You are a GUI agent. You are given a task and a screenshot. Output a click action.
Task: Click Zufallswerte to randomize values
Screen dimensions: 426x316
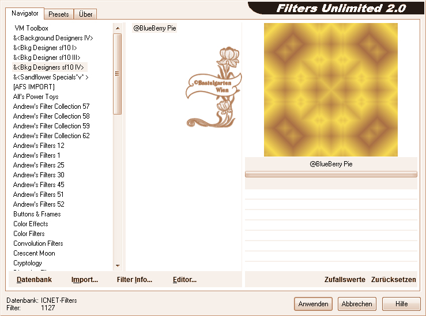345,280
